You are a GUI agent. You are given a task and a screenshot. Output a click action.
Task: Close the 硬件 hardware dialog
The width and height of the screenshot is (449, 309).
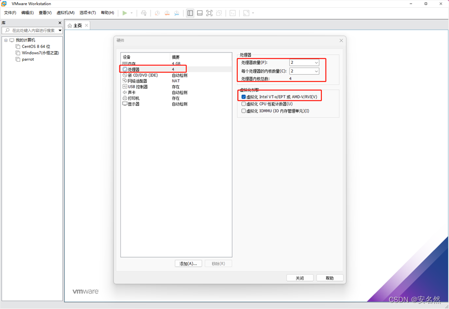coord(341,41)
